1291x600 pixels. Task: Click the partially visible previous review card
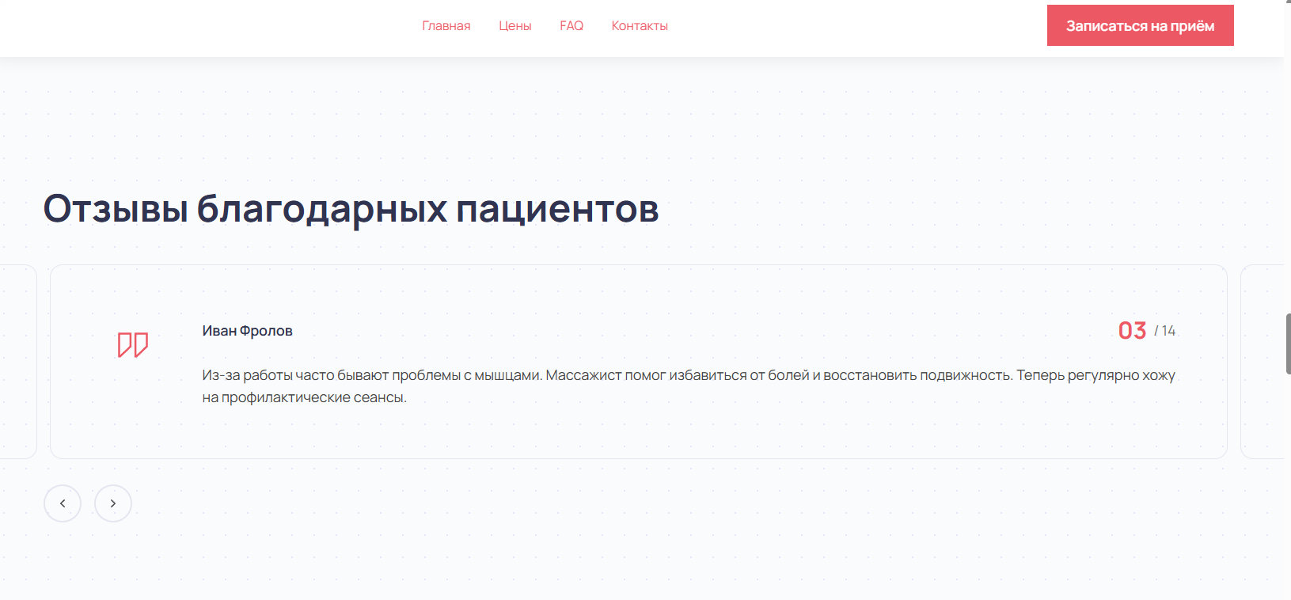(17, 361)
